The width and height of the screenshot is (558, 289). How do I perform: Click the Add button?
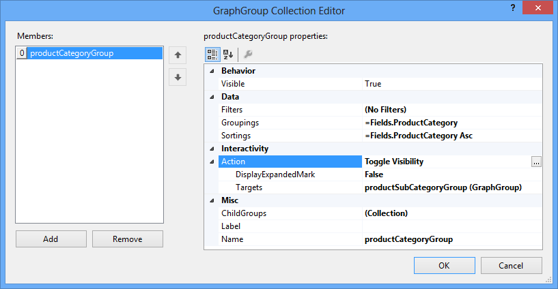(x=51, y=239)
